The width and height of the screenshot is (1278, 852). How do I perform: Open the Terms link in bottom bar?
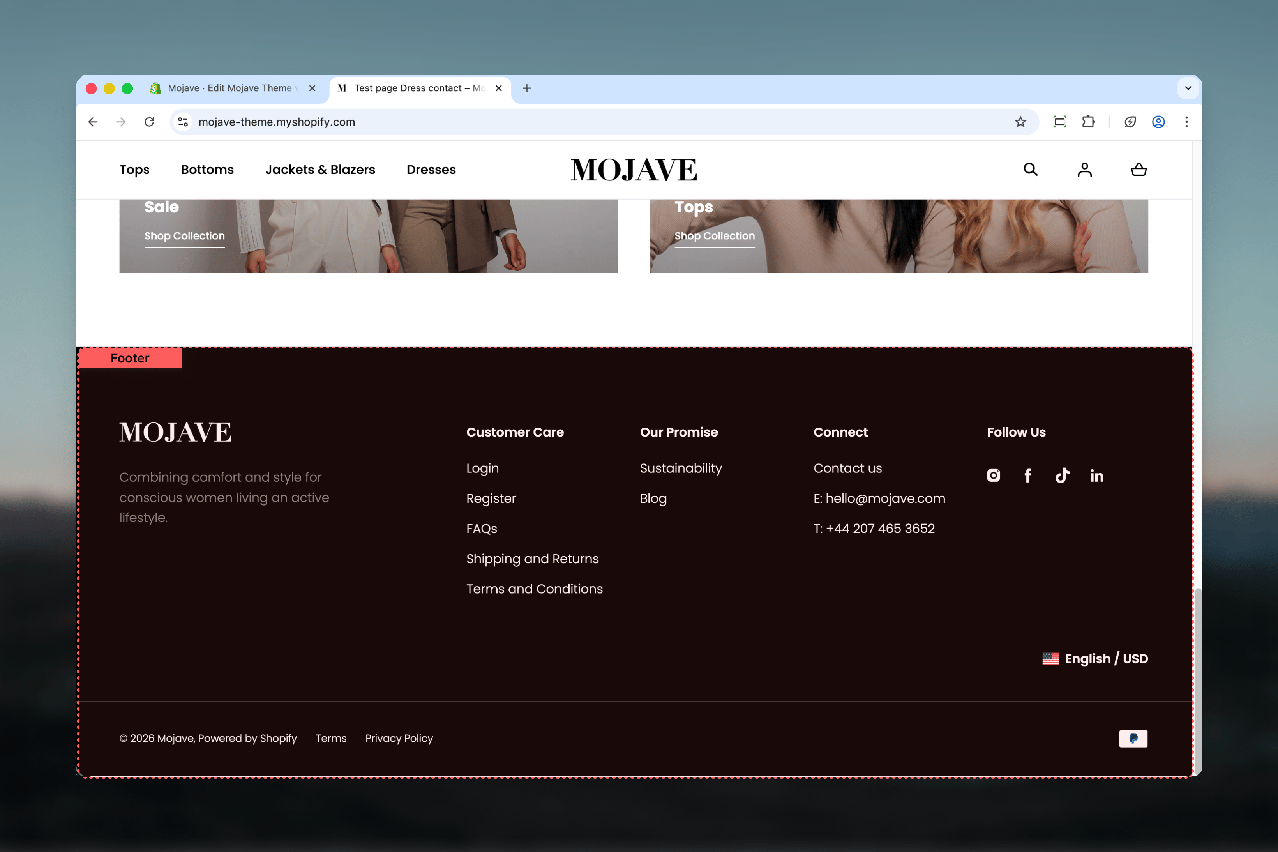pos(331,739)
